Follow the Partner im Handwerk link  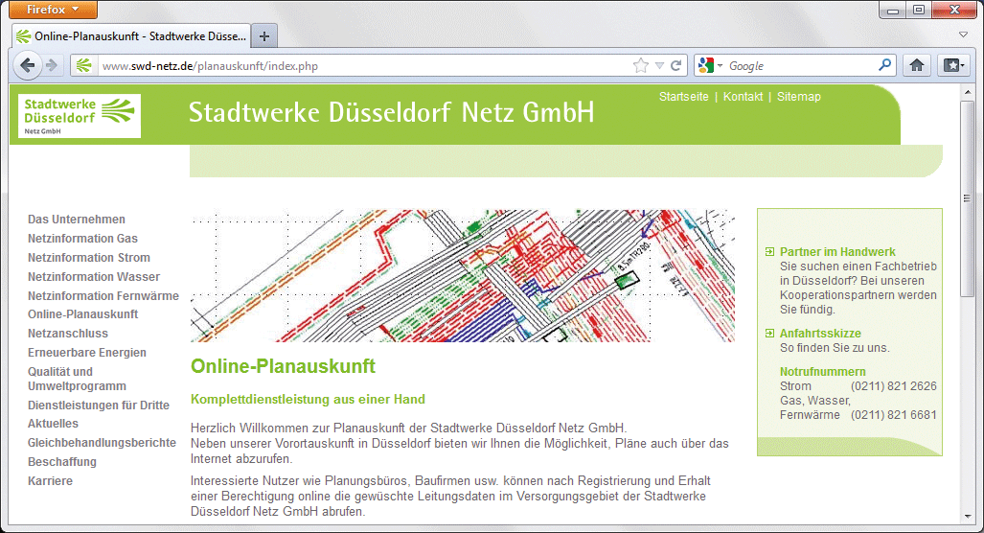837,252
